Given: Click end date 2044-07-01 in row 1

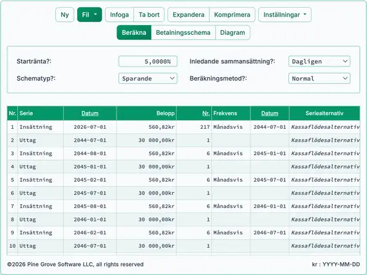Looking at the screenshot, I should 270,127.
